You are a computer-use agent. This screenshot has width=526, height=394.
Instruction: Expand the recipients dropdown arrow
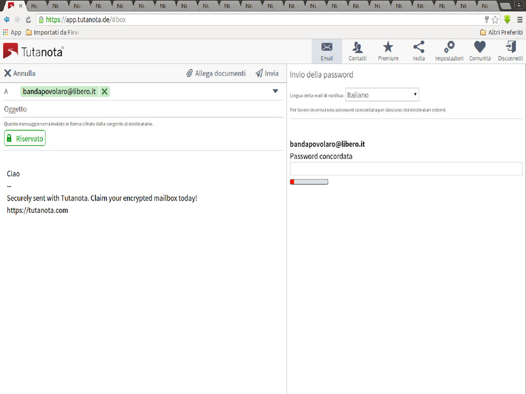(x=275, y=91)
